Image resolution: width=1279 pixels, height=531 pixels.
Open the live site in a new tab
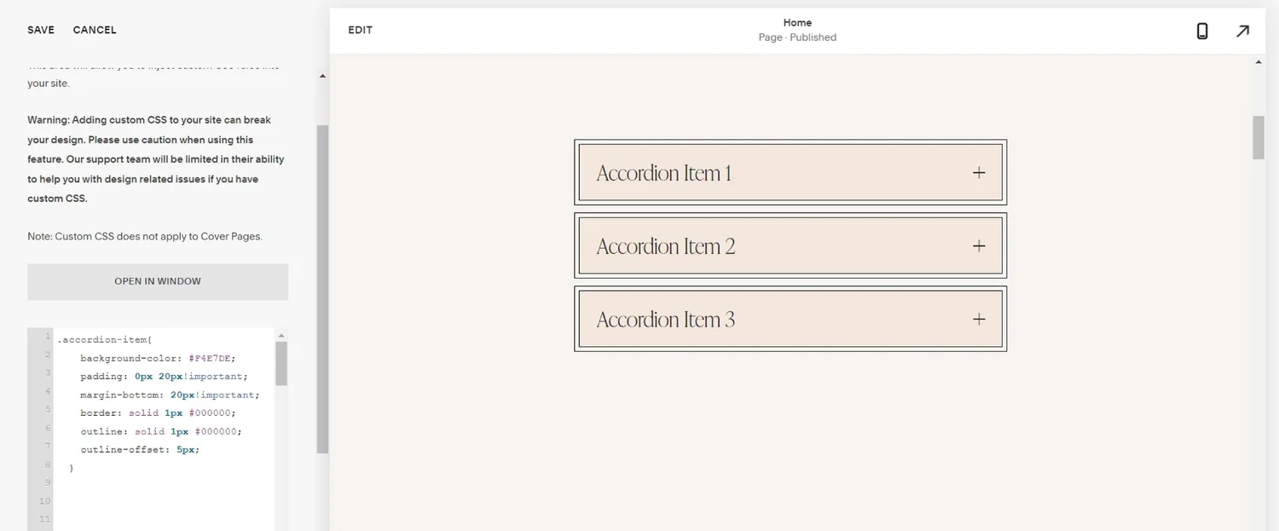[1242, 31]
